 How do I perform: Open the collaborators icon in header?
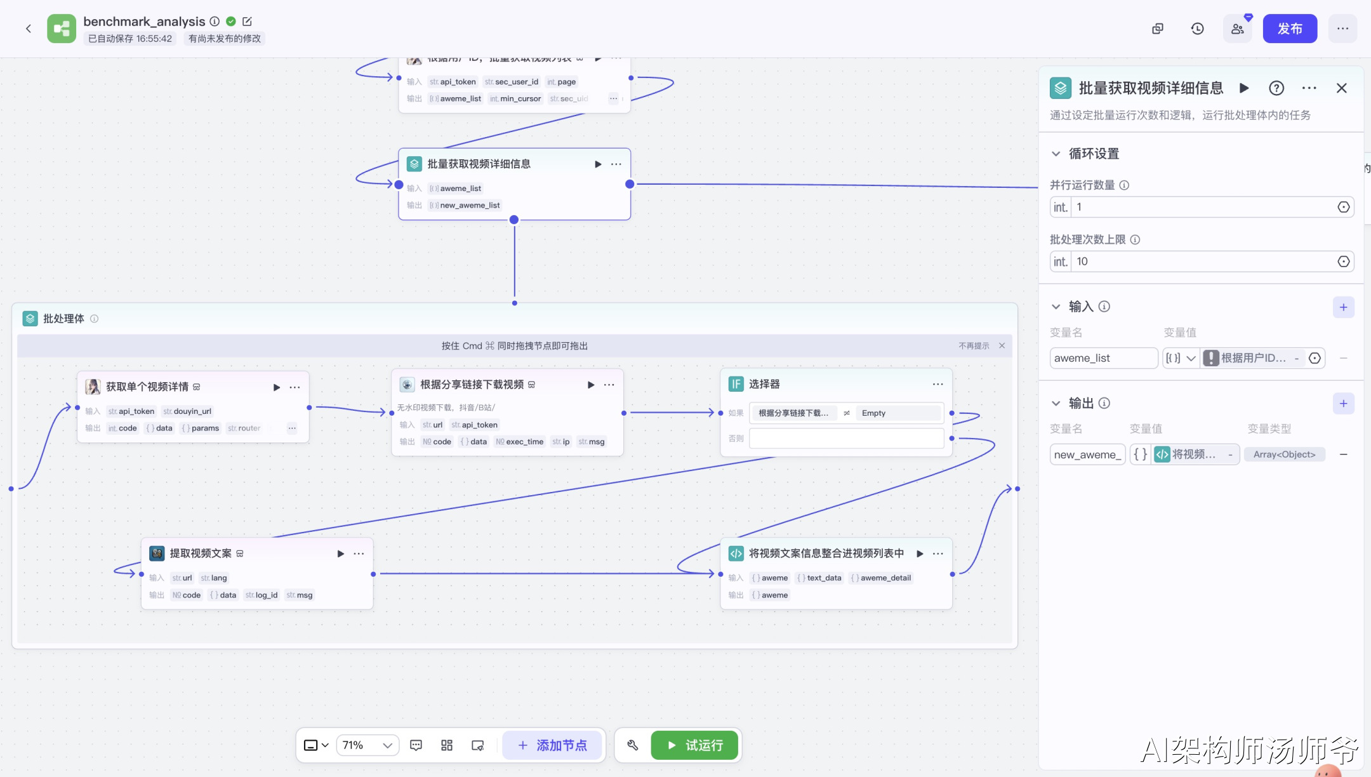tap(1237, 29)
